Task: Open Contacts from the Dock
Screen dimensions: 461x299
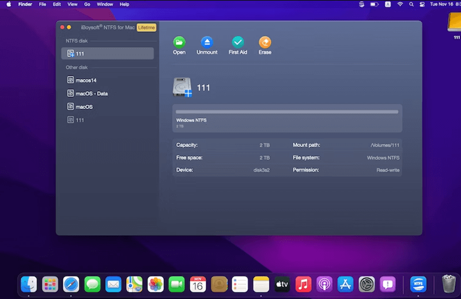Action: (219, 284)
